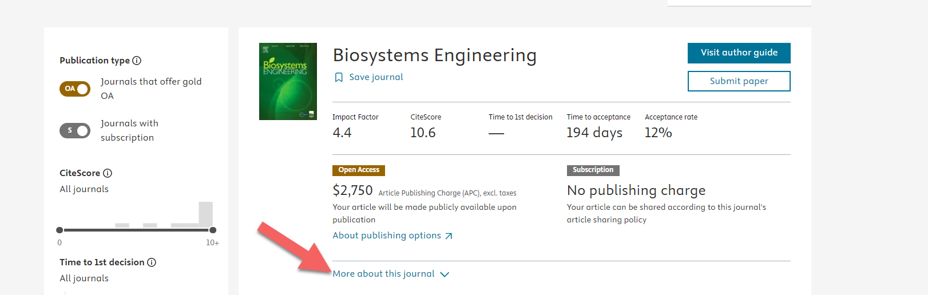This screenshot has height=295, width=928.
Task: Click CiteScore slider left handle at 0
Action: [60, 230]
